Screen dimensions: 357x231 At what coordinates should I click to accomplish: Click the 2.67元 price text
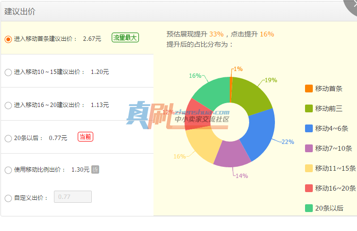[92, 39]
